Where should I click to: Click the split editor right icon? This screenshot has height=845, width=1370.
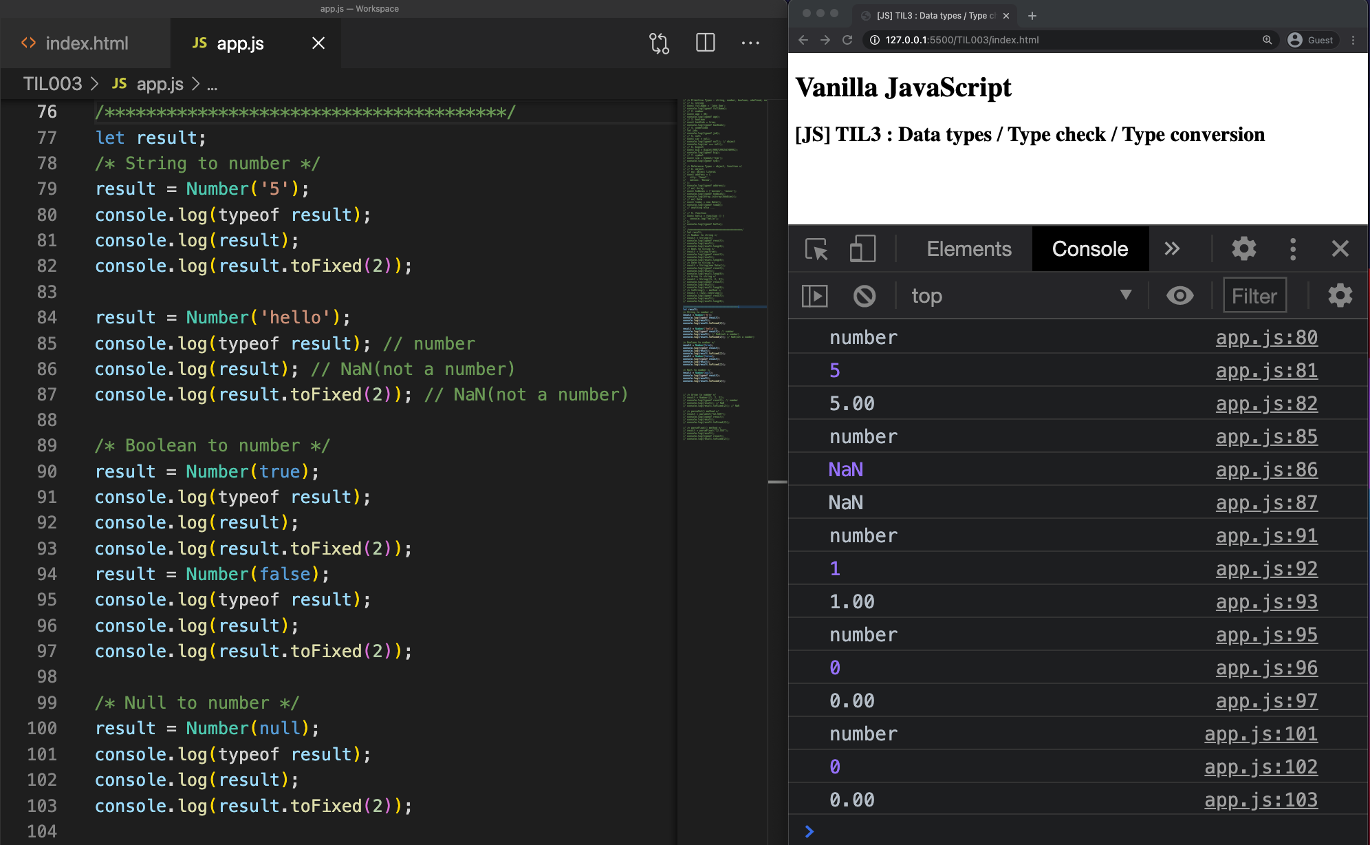705,43
